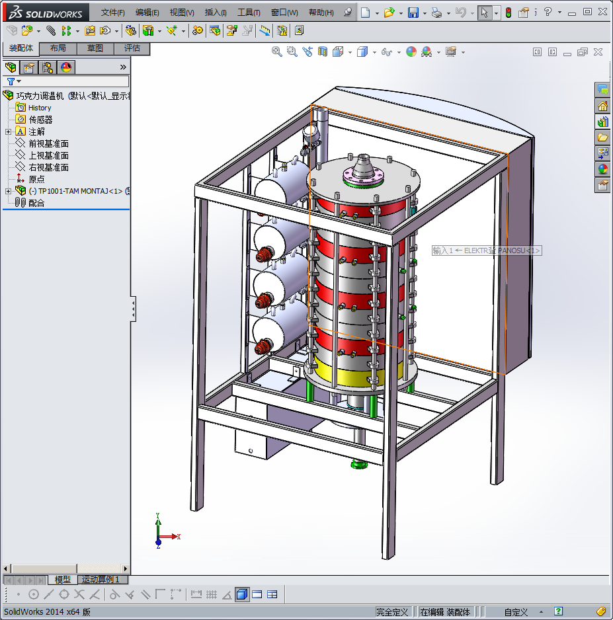Click the Appearances color ball in task pane
This screenshot has width=613, height=620.
point(602,169)
